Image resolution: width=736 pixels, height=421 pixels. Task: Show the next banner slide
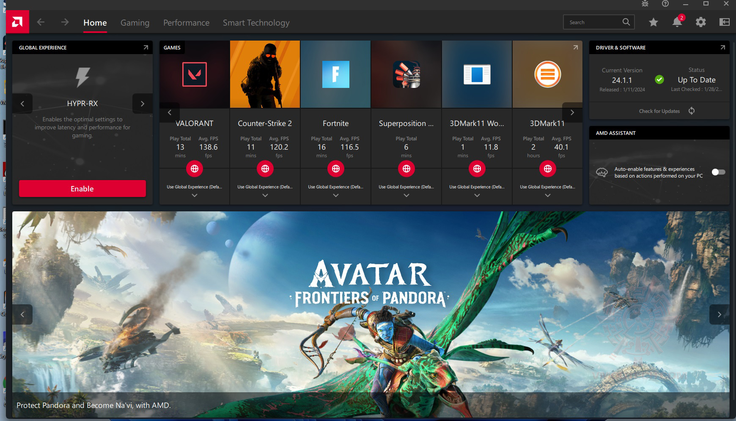click(x=719, y=314)
